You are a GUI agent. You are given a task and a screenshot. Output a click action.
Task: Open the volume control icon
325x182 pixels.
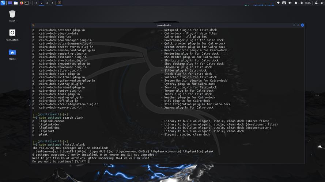pyautogui.click(x=290, y=3)
